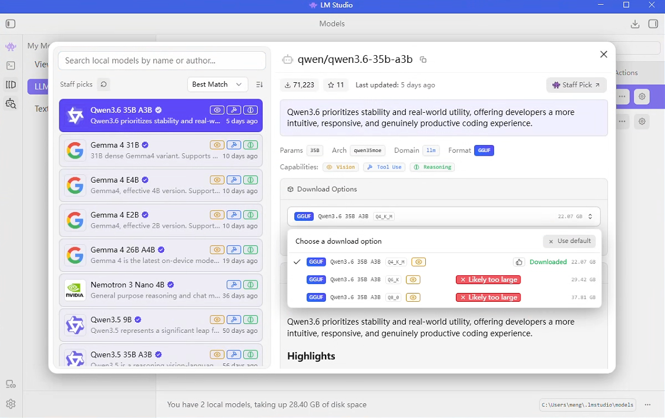Open the app settings gear at bottom left

tap(11, 404)
